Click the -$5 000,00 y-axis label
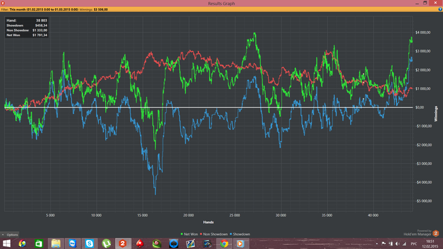 [x=423, y=201]
